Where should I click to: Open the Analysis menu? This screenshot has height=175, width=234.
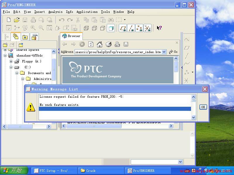pos(55,12)
